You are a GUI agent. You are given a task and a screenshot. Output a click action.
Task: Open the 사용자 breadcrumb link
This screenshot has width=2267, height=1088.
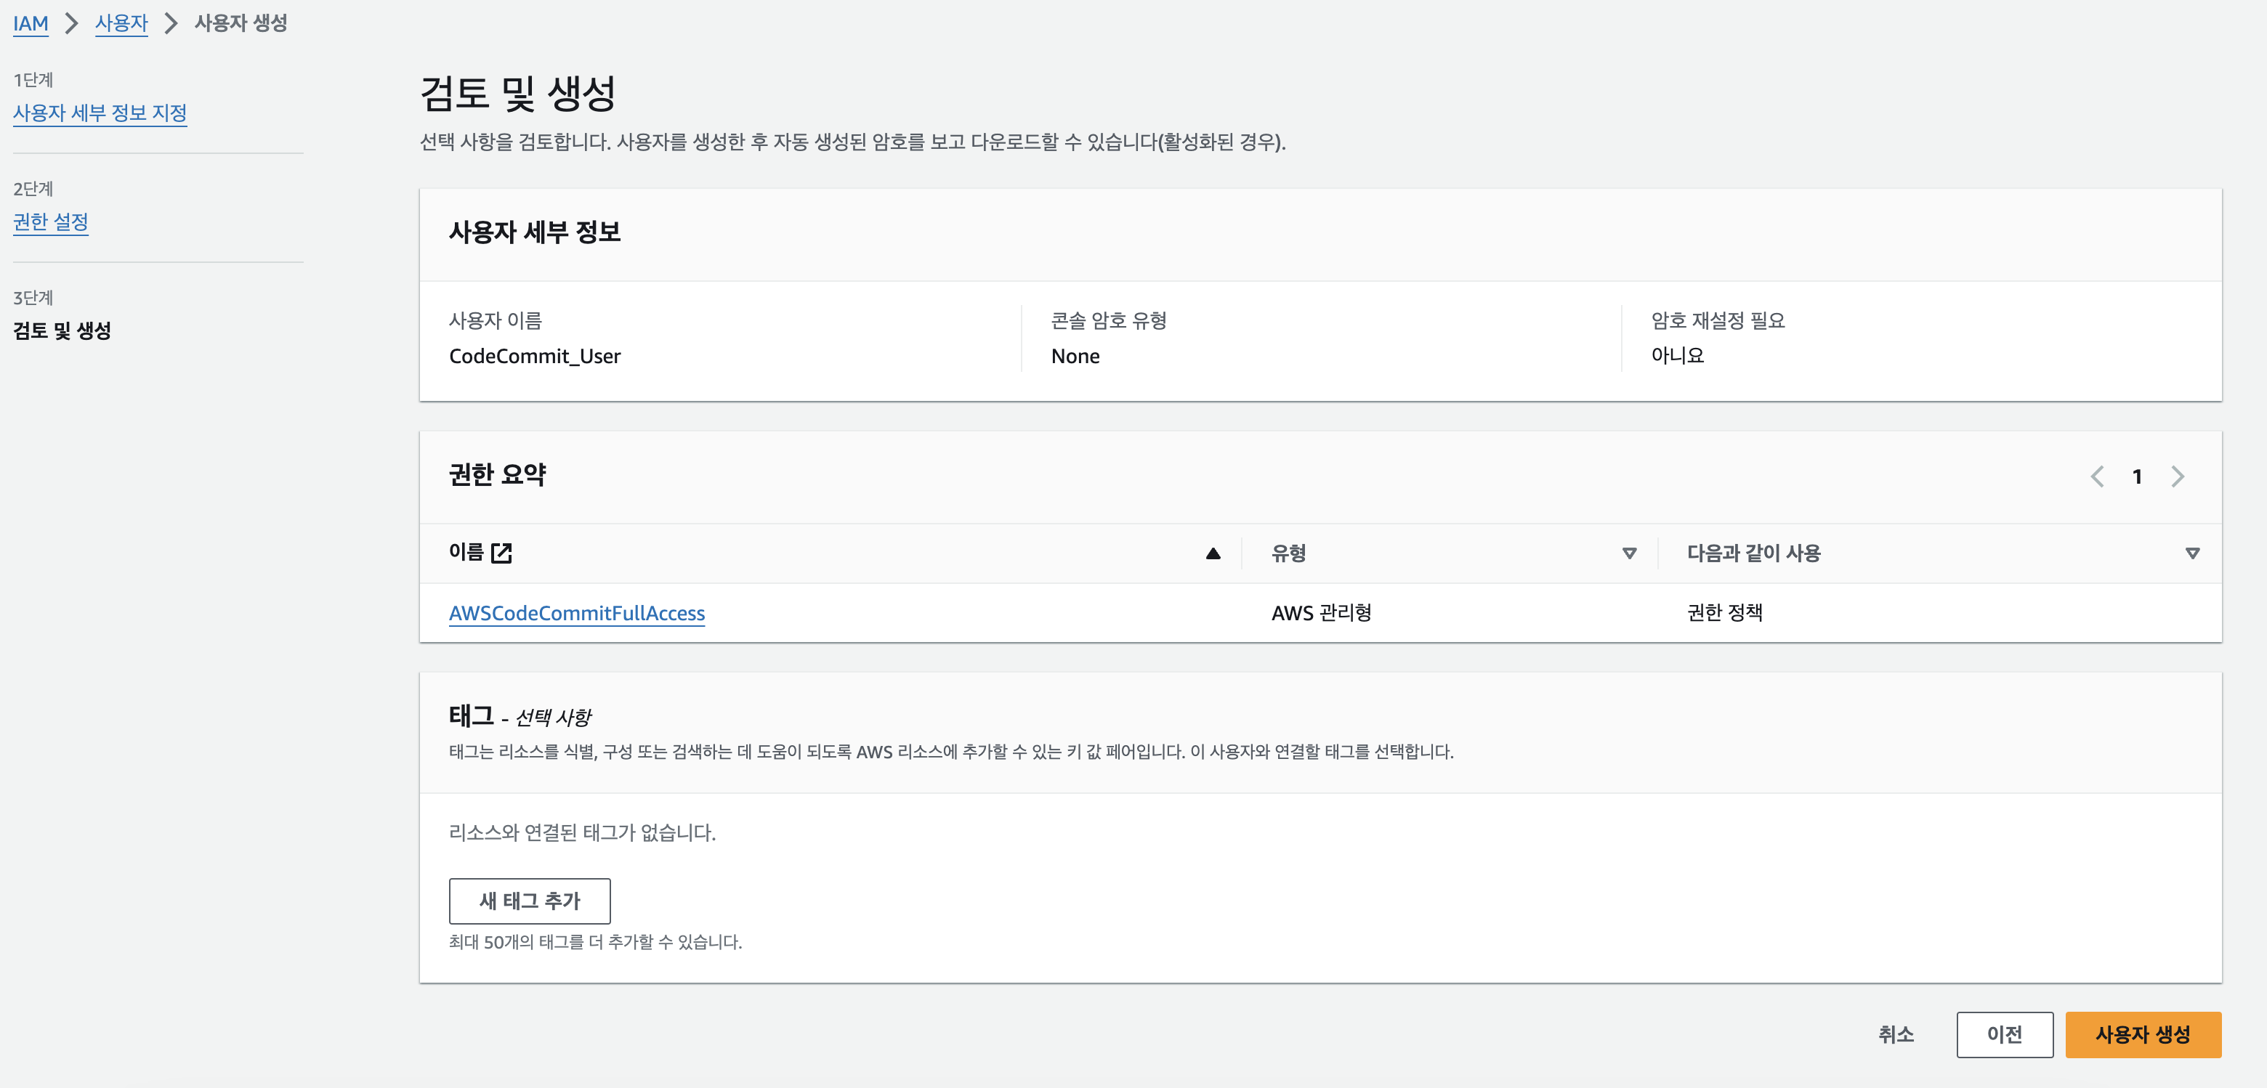[x=121, y=23]
